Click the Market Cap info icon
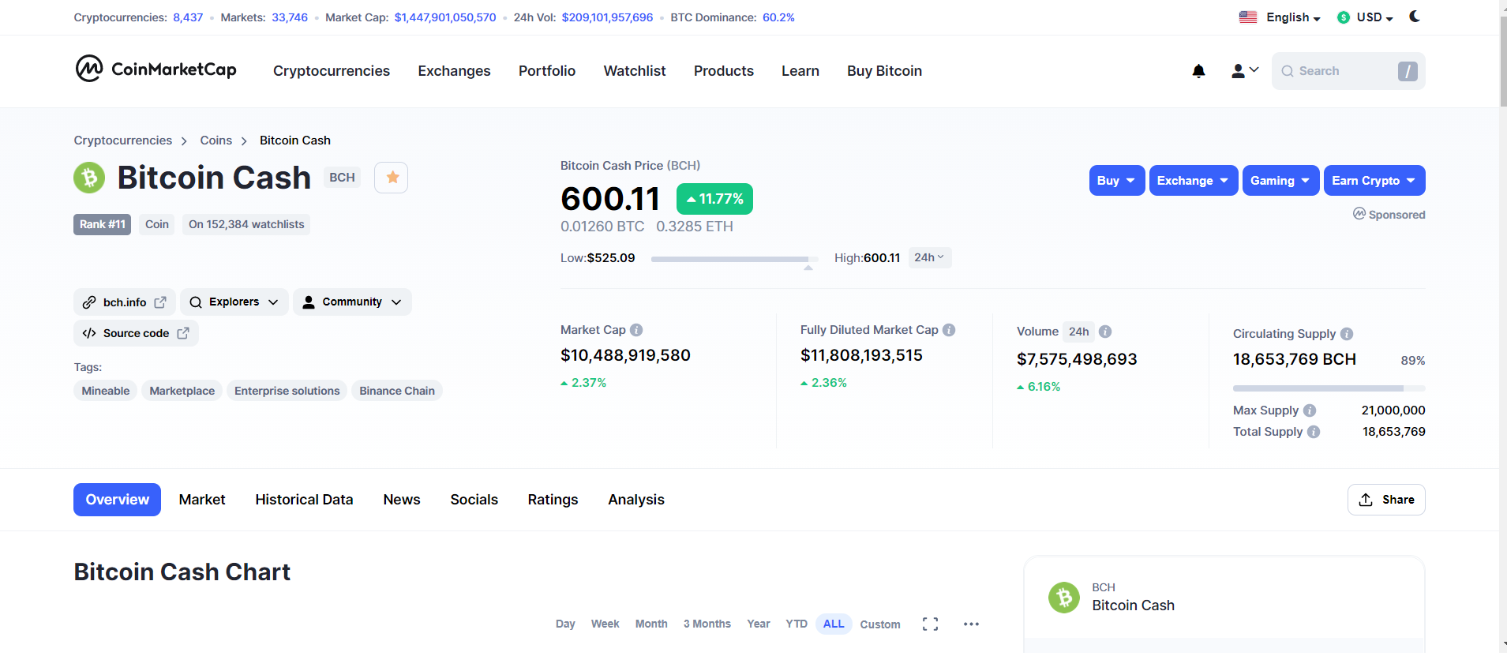Screen dimensions: 1507x656 pos(636,330)
